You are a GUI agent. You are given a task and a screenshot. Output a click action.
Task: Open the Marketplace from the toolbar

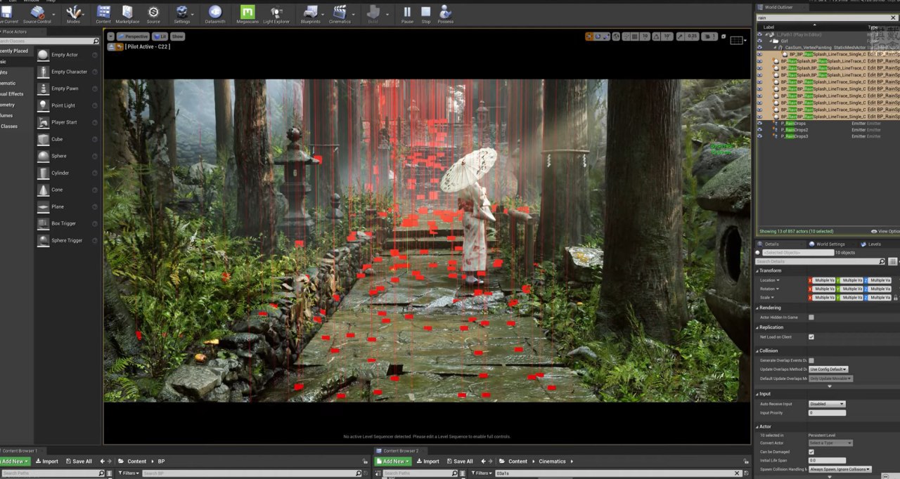tap(127, 13)
